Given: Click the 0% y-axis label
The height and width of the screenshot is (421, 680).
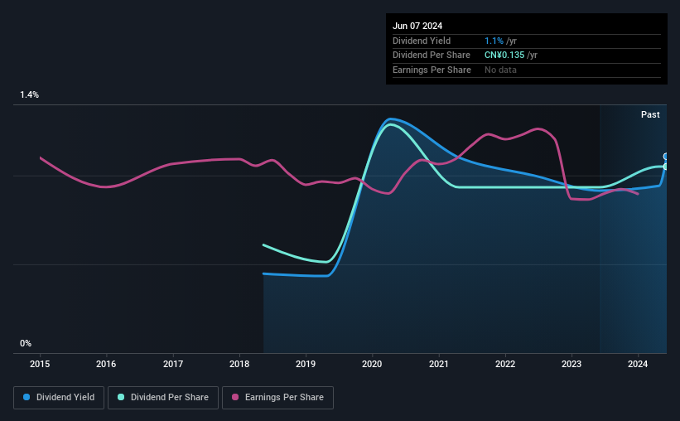Looking at the screenshot, I should pos(26,343).
